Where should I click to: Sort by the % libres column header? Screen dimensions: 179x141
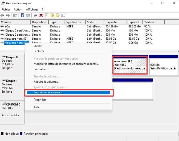click(x=154, y=22)
